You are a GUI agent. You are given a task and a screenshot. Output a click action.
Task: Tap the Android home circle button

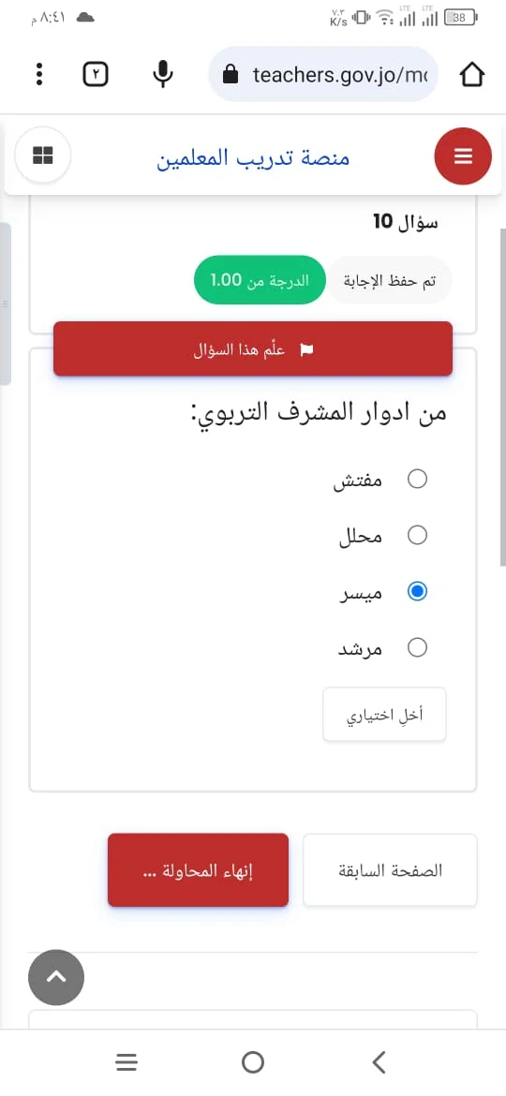click(x=253, y=1062)
